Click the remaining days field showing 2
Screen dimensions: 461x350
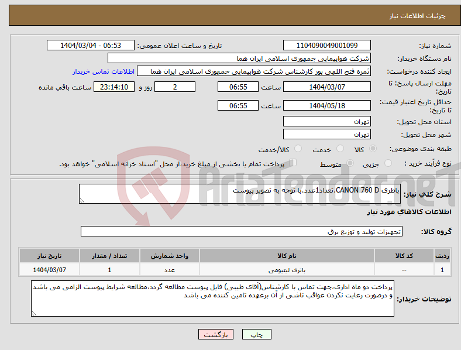[x=175, y=87]
